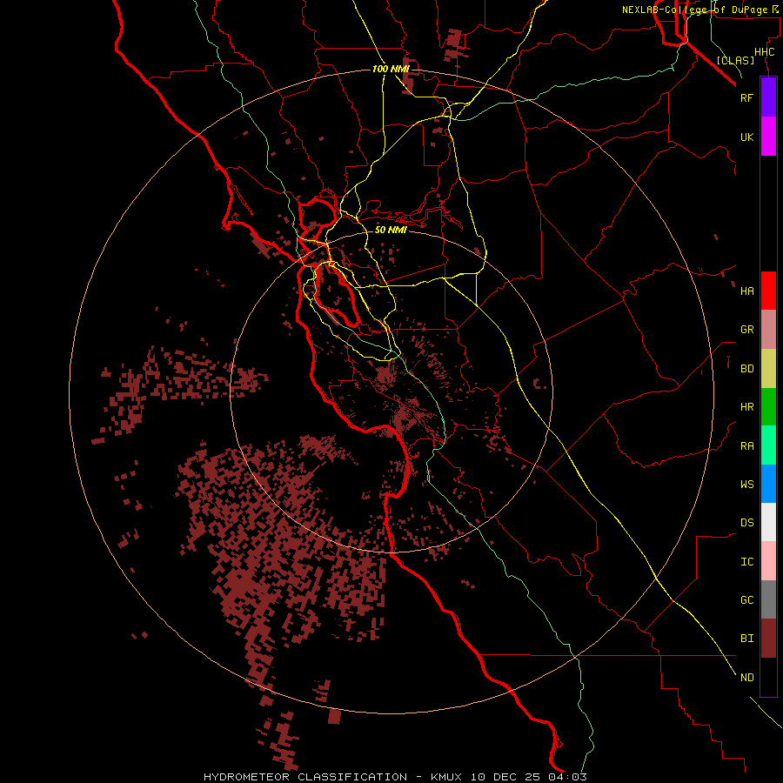Click the "HR" legend label

pyautogui.click(x=746, y=407)
